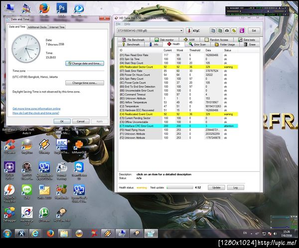The height and width of the screenshot is (248, 299).
Task: Click the thermometer temperature icon in HD Tune
Action: point(189,30)
